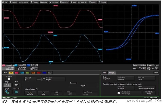Viewport: 163px width, 104px height.
Task: Open the Source1 M1 selector
Action: (x=31, y=79)
